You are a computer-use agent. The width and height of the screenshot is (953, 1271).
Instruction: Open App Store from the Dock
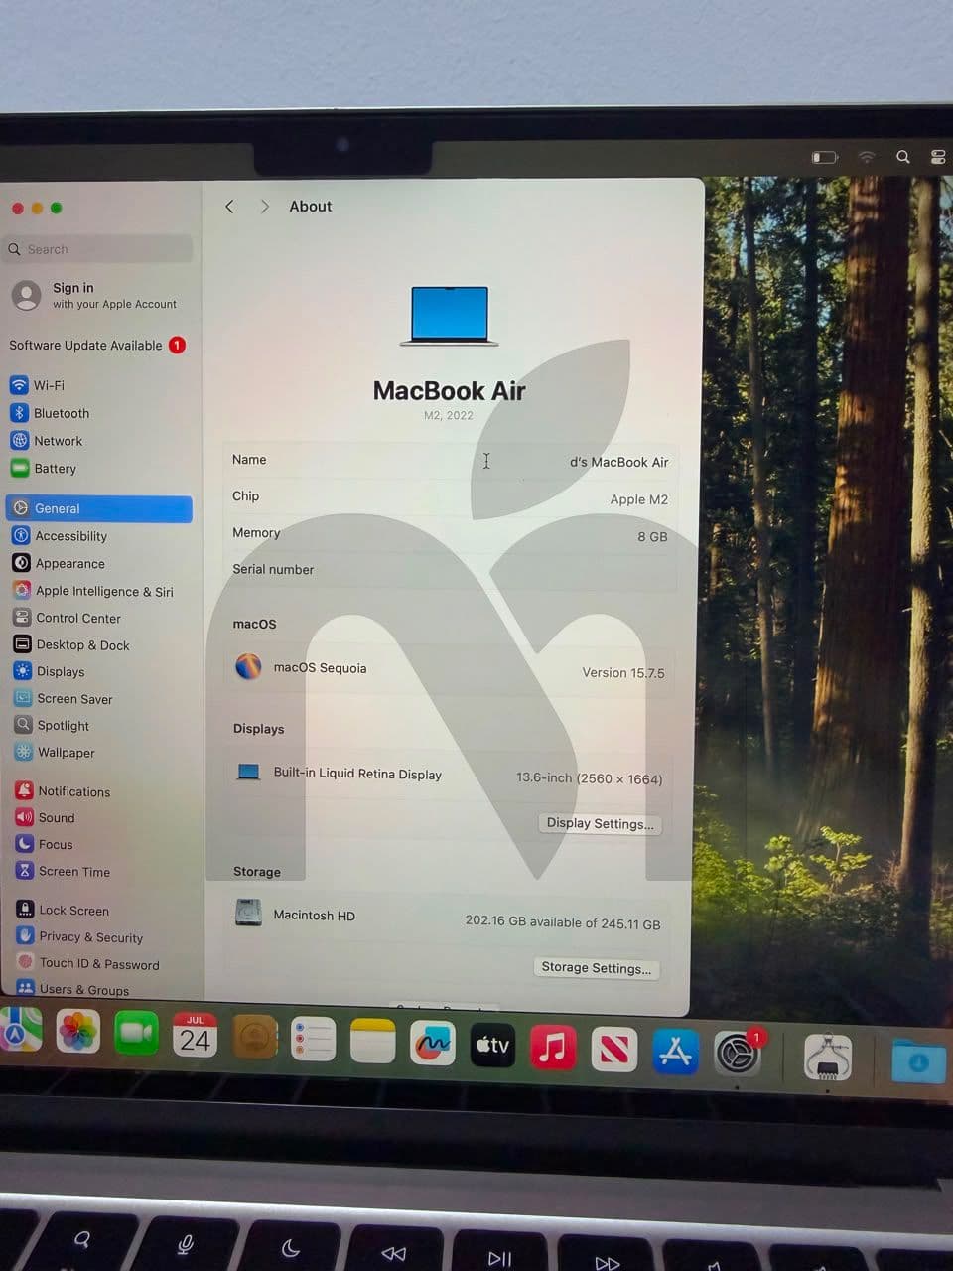(675, 1052)
